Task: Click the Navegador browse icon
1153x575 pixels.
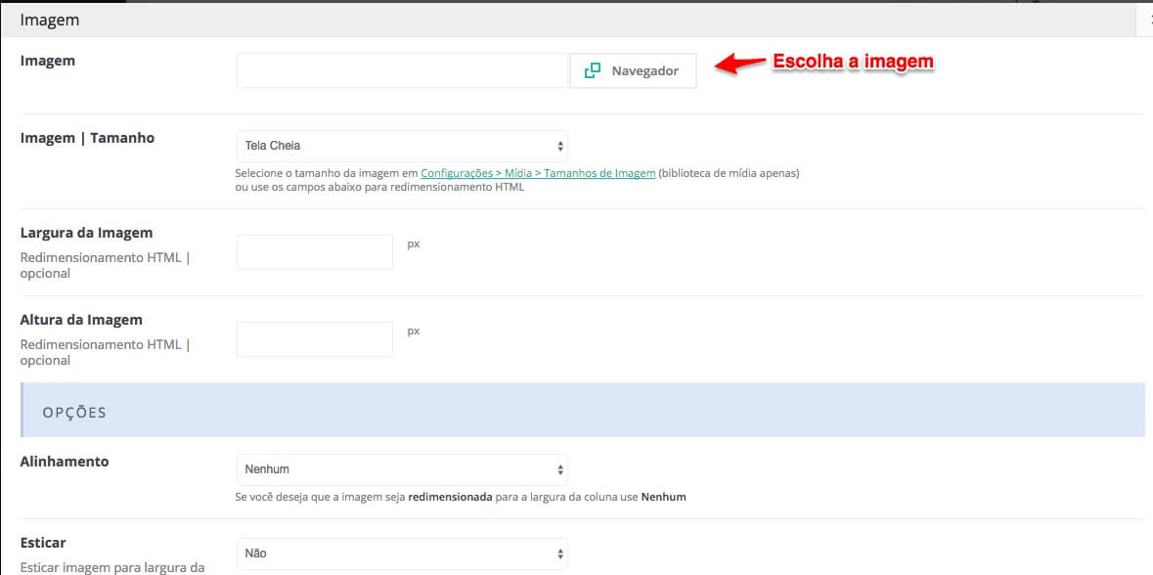Action: pyautogui.click(x=592, y=70)
